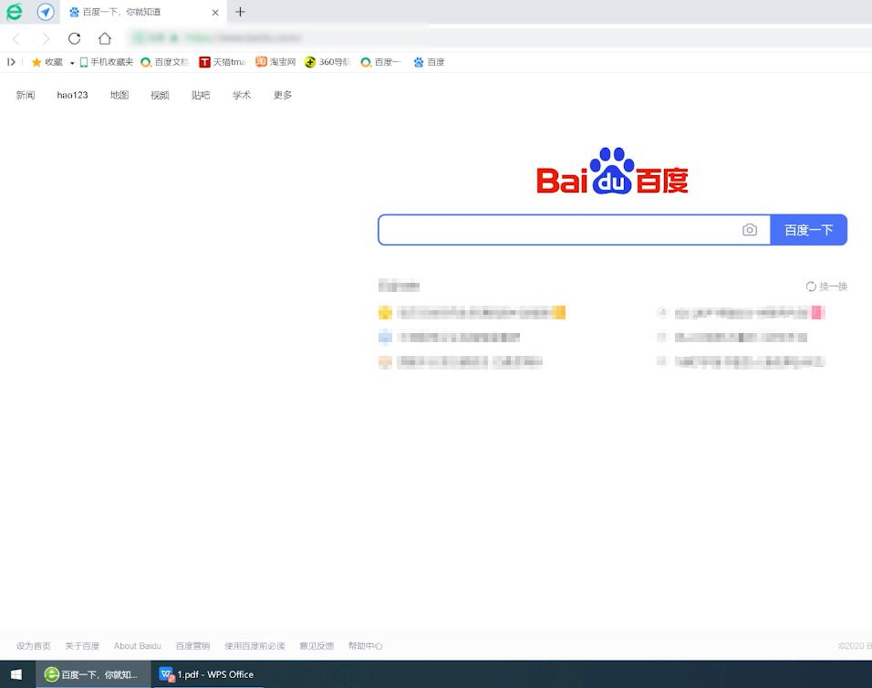Click 设为首页 footer link
This screenshot has width=872, height=688.
(x=34, y=646)
